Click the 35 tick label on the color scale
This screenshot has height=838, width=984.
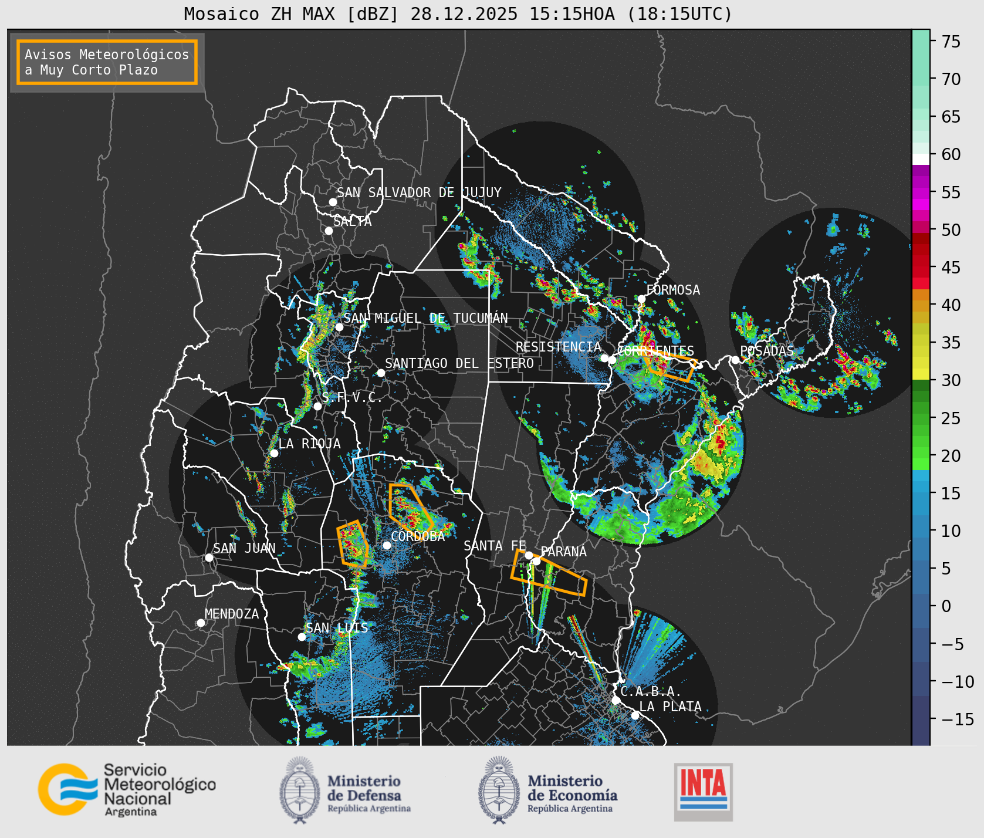click(x=951, y=343)
